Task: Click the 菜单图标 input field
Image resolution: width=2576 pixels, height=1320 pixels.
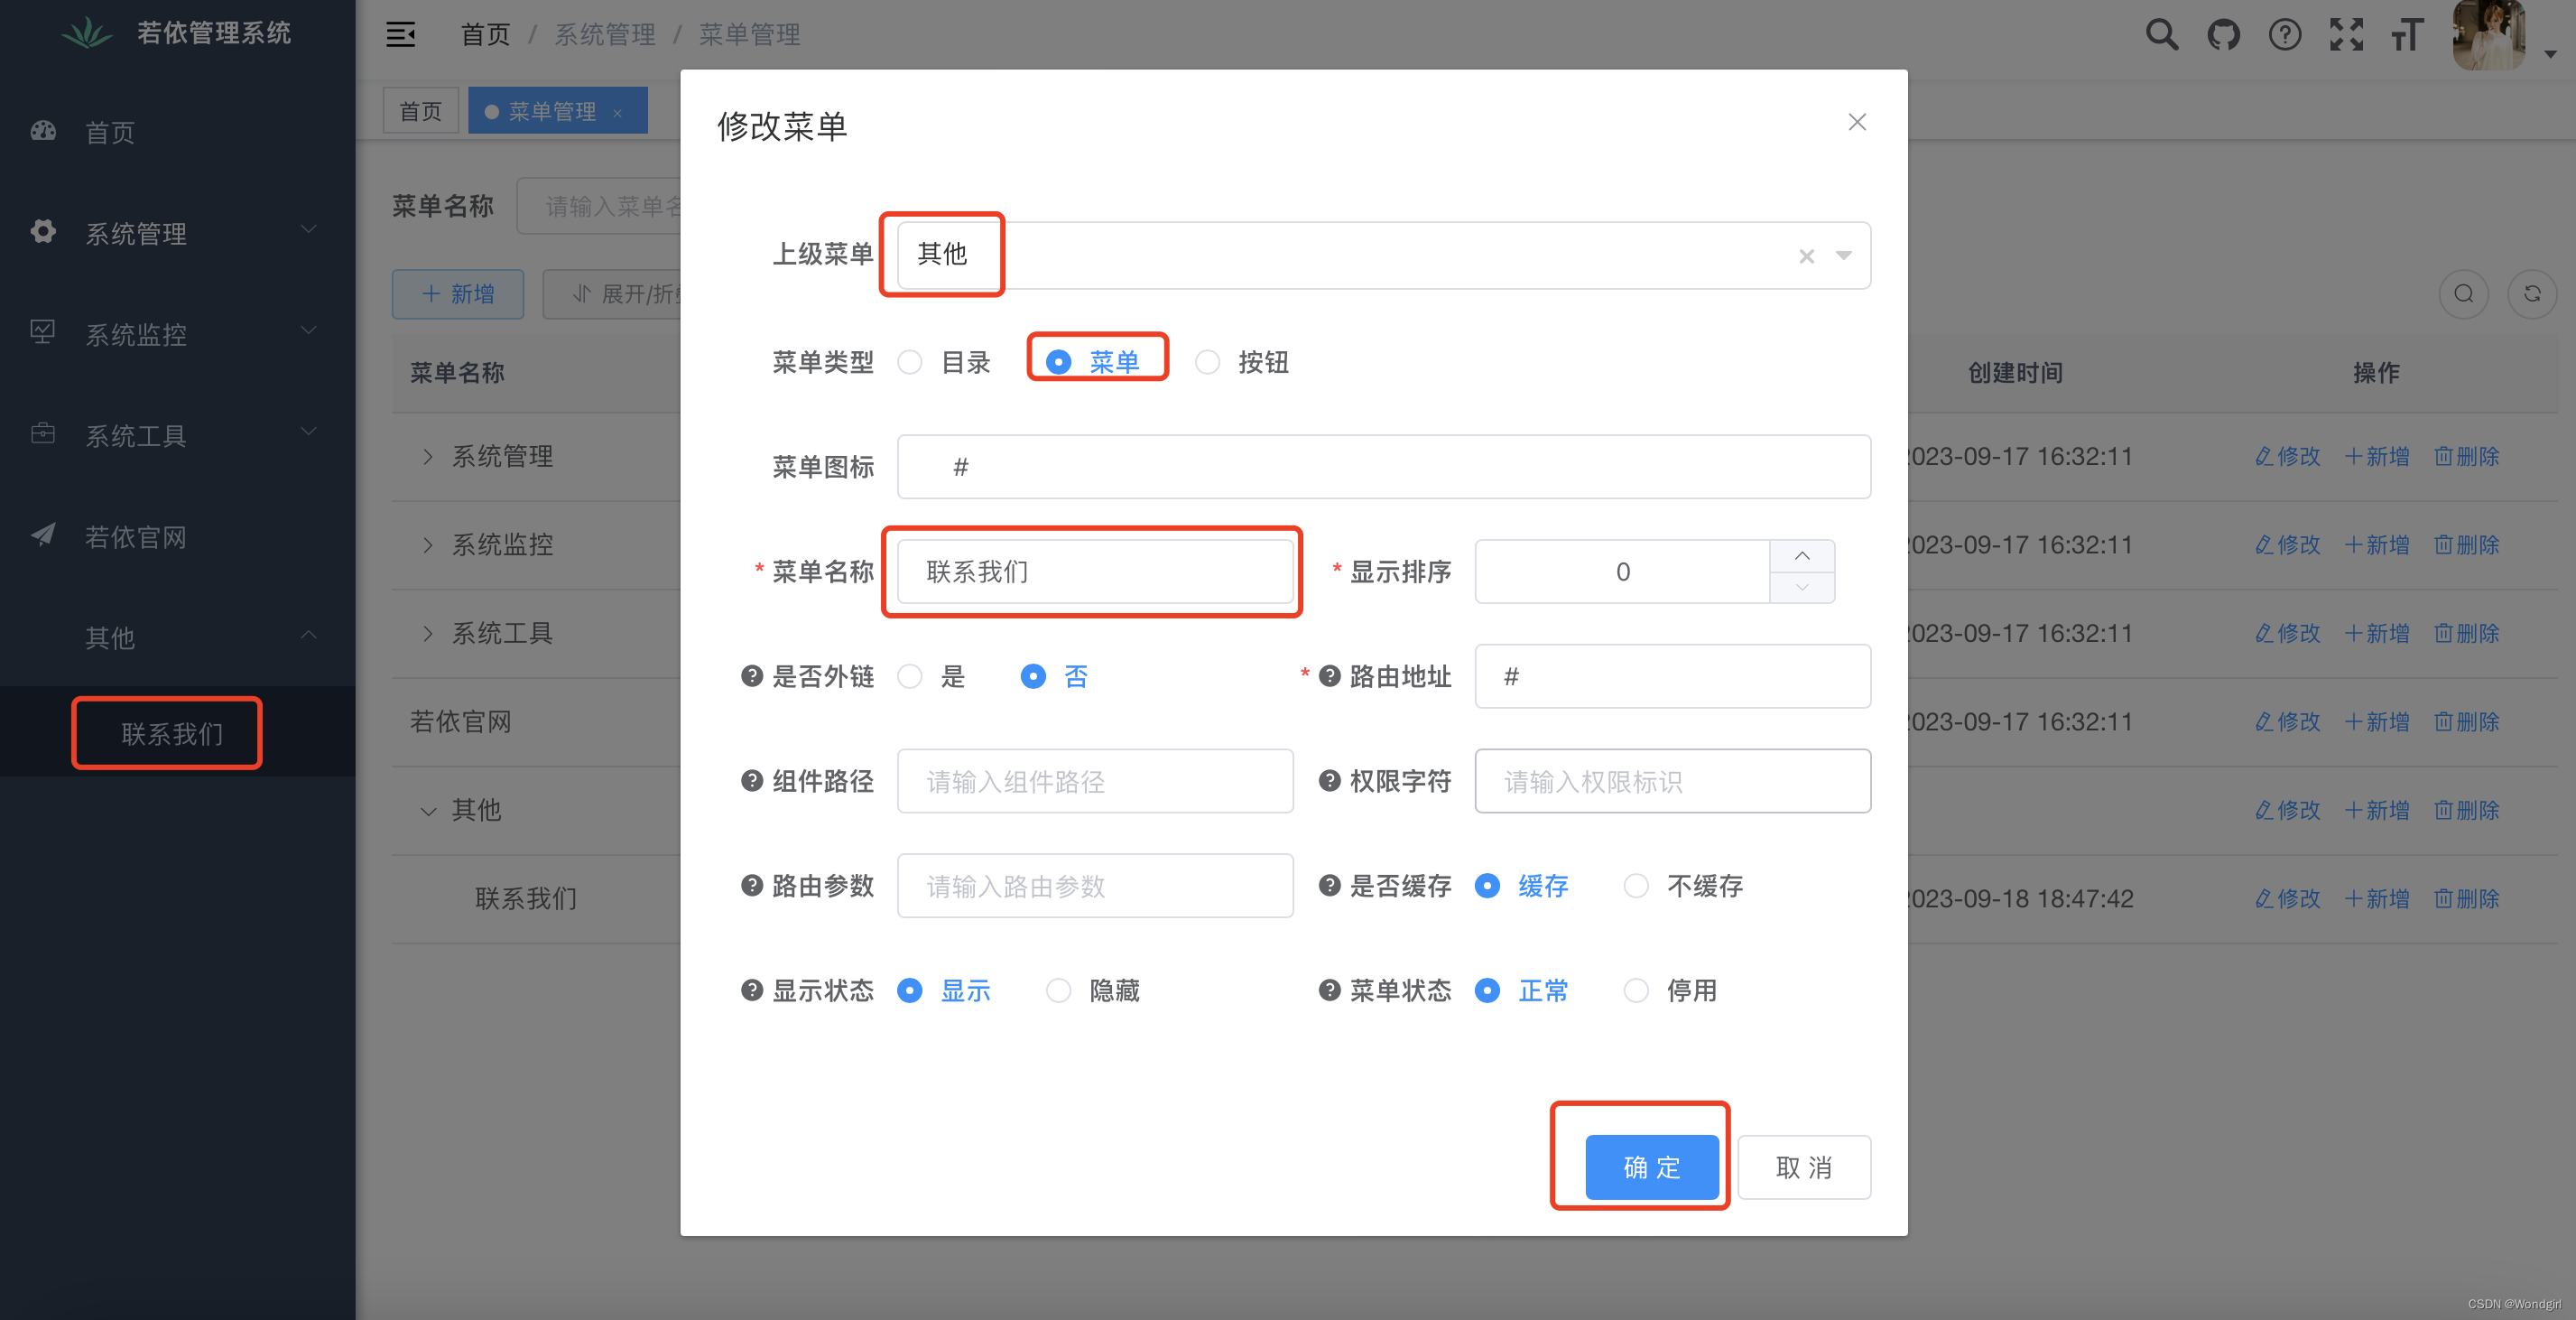Action: (x=1384, y=467)
